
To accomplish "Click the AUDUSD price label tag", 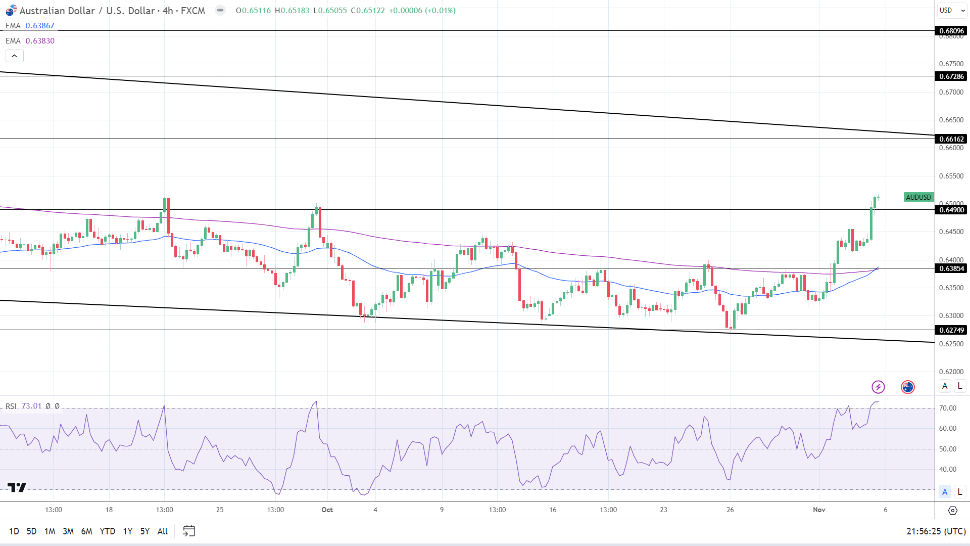I will [918, 197].
